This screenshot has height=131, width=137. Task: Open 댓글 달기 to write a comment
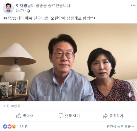(72, 116)
